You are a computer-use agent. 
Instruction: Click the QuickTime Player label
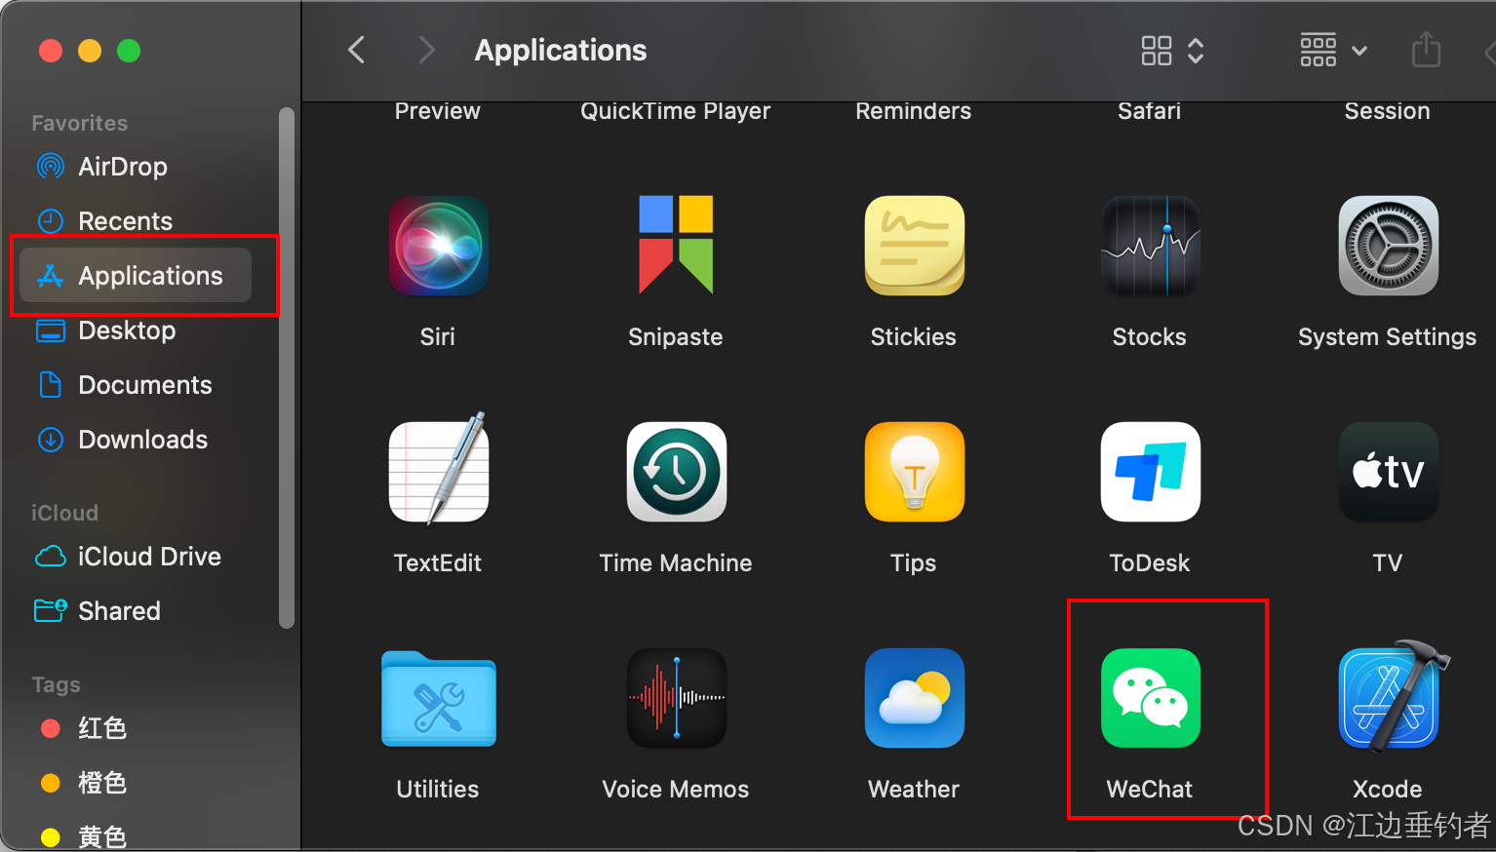(x=676, y=111)
